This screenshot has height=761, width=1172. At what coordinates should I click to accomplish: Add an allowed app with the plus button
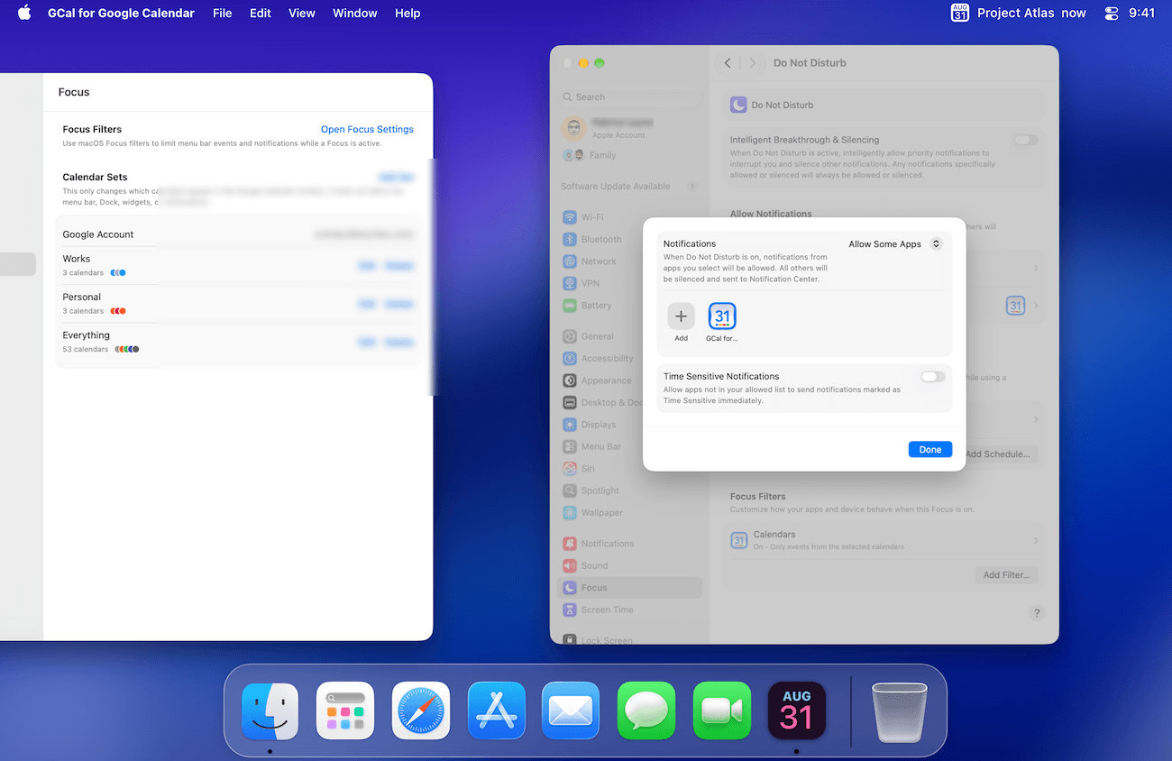click(x=681, y=316)
